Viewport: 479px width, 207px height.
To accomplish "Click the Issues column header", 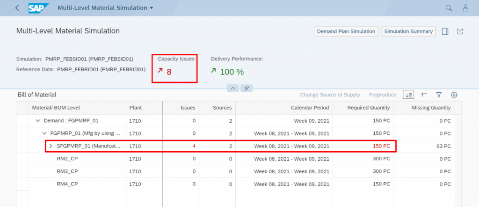I will (x=181, y=108).
